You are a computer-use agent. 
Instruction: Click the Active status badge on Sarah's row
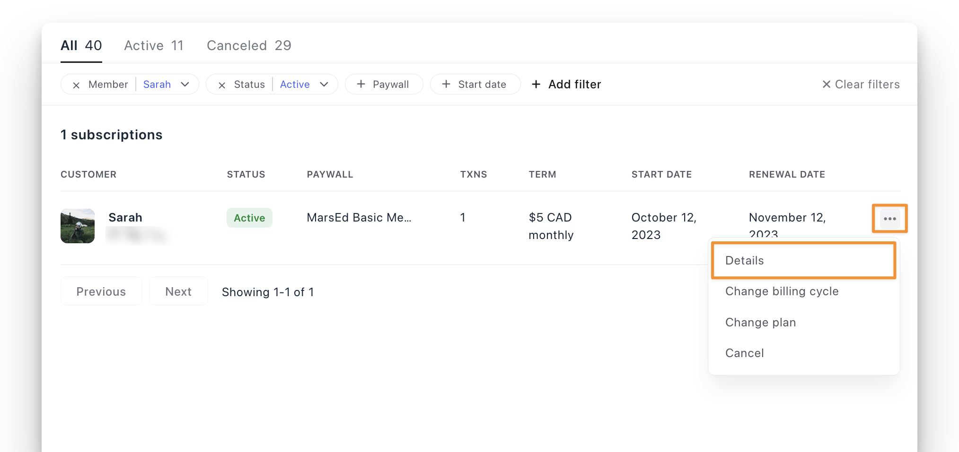coord(249,218)
